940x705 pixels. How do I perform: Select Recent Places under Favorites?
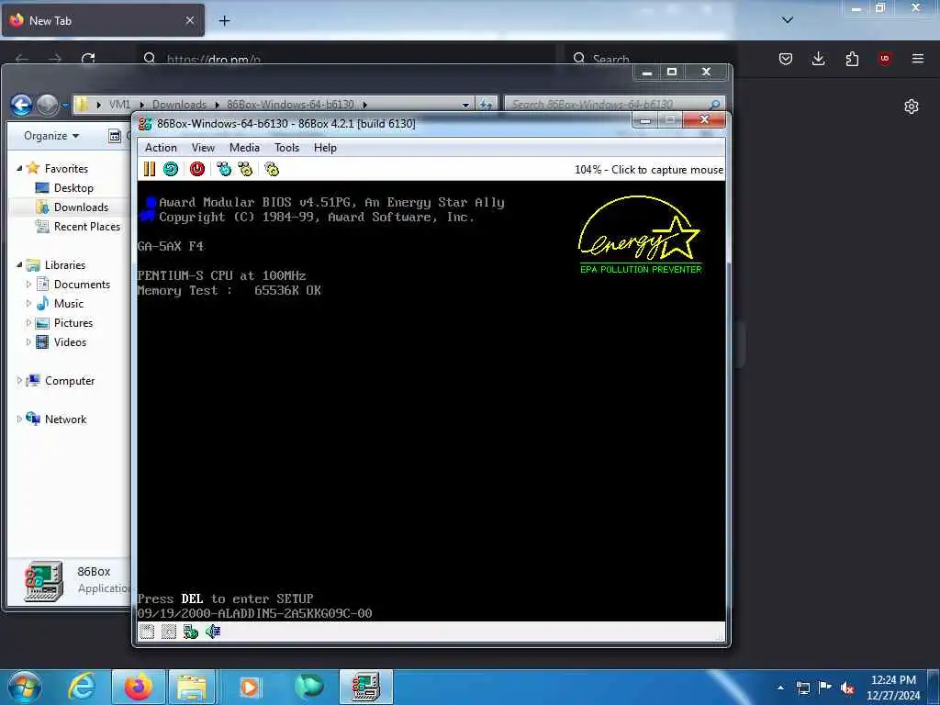coord(87,226)
